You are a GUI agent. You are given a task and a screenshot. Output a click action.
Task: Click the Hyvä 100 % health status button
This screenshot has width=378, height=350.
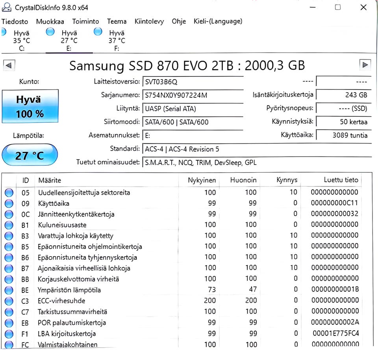[x=30, y=106]
